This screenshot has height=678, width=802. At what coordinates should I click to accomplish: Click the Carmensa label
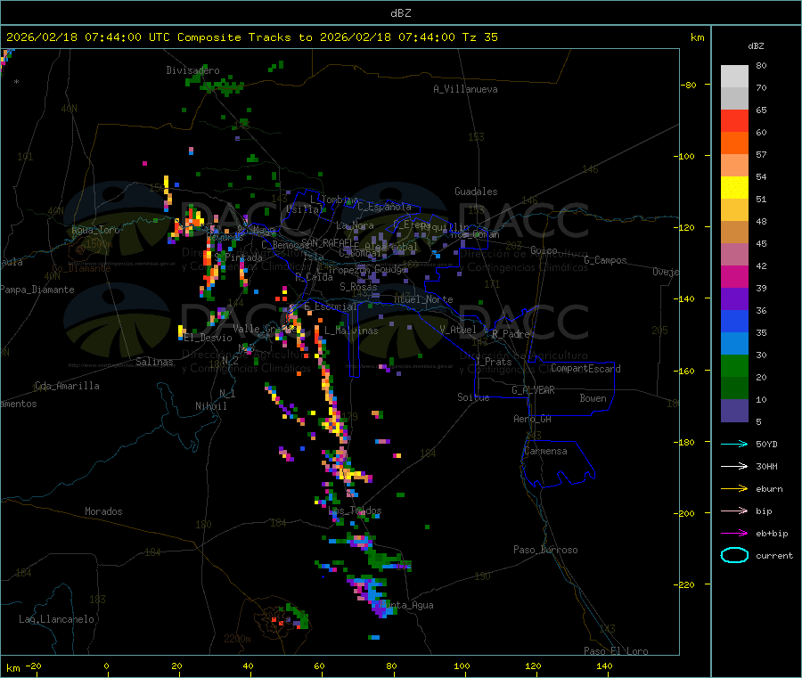tap(545, 452)
